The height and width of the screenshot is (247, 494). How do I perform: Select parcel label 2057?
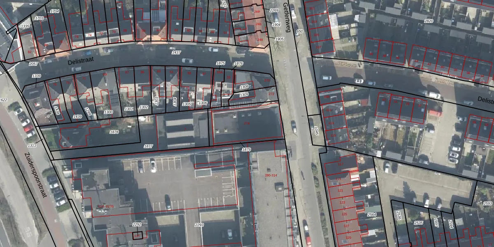33,64
